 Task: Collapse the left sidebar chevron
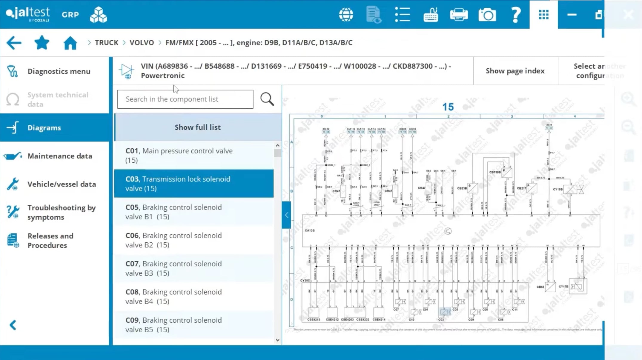pyautogui.click(x=13, y=325)
